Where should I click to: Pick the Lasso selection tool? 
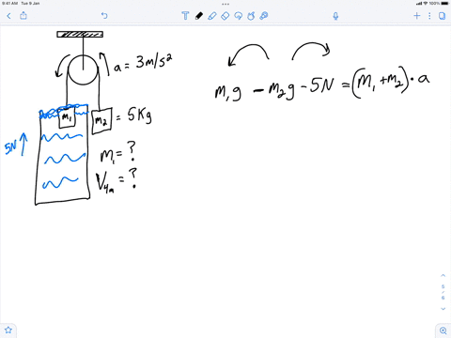click(x=239, y=16)
